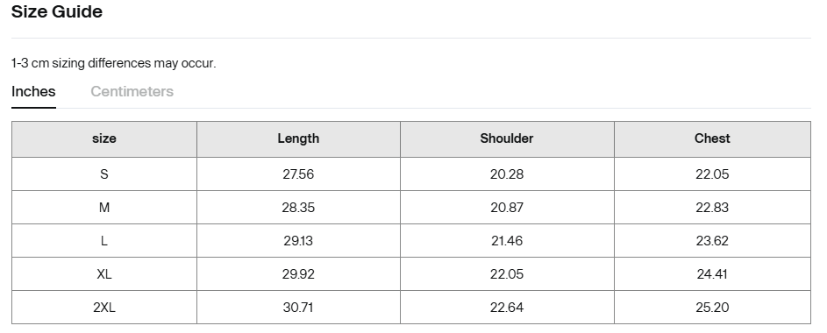Click the 20.87 shoulder value

tap(507, 208)
